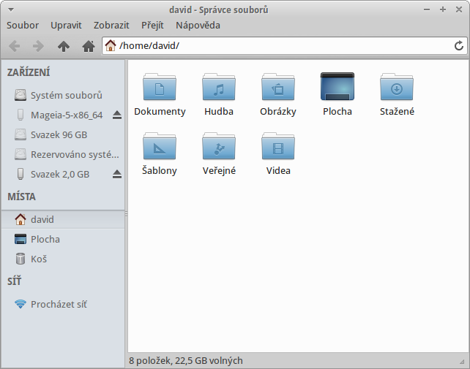
Task: Open Rezervováno systé... volume in sidebar
Action: coord(63,154)
